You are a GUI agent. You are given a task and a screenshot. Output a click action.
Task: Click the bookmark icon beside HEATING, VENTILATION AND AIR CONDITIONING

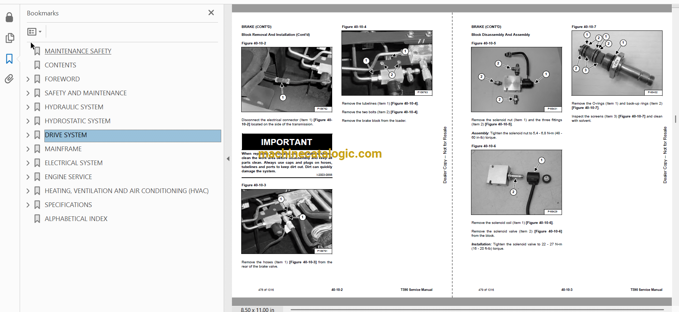[37, 191]
